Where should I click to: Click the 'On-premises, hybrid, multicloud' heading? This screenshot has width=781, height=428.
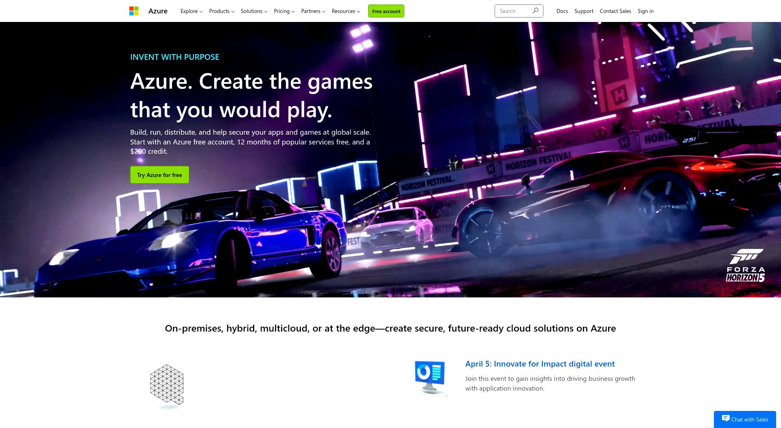pyautogui.click(x=390, y=328)
